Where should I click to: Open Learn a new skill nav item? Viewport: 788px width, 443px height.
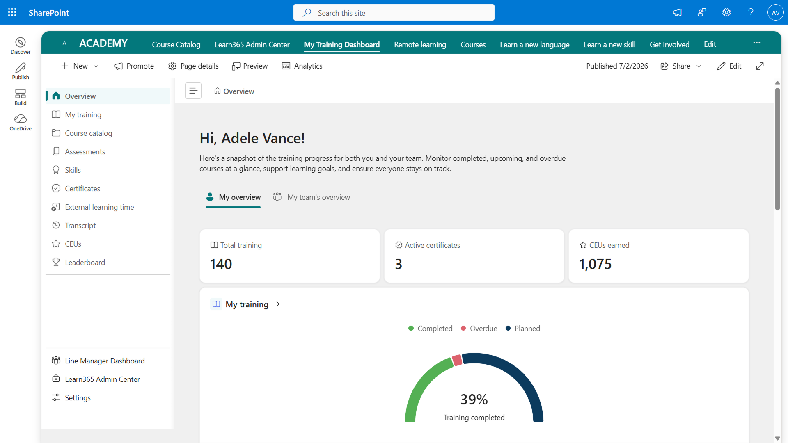tap(609, 44)
